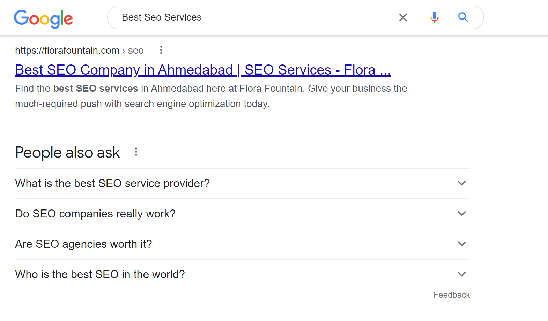This screenshot has width=548, height=321.
Task: Expand the question 'What is the best SEO service provider?'
Action: pyautogui.click(x=243, y=184)
